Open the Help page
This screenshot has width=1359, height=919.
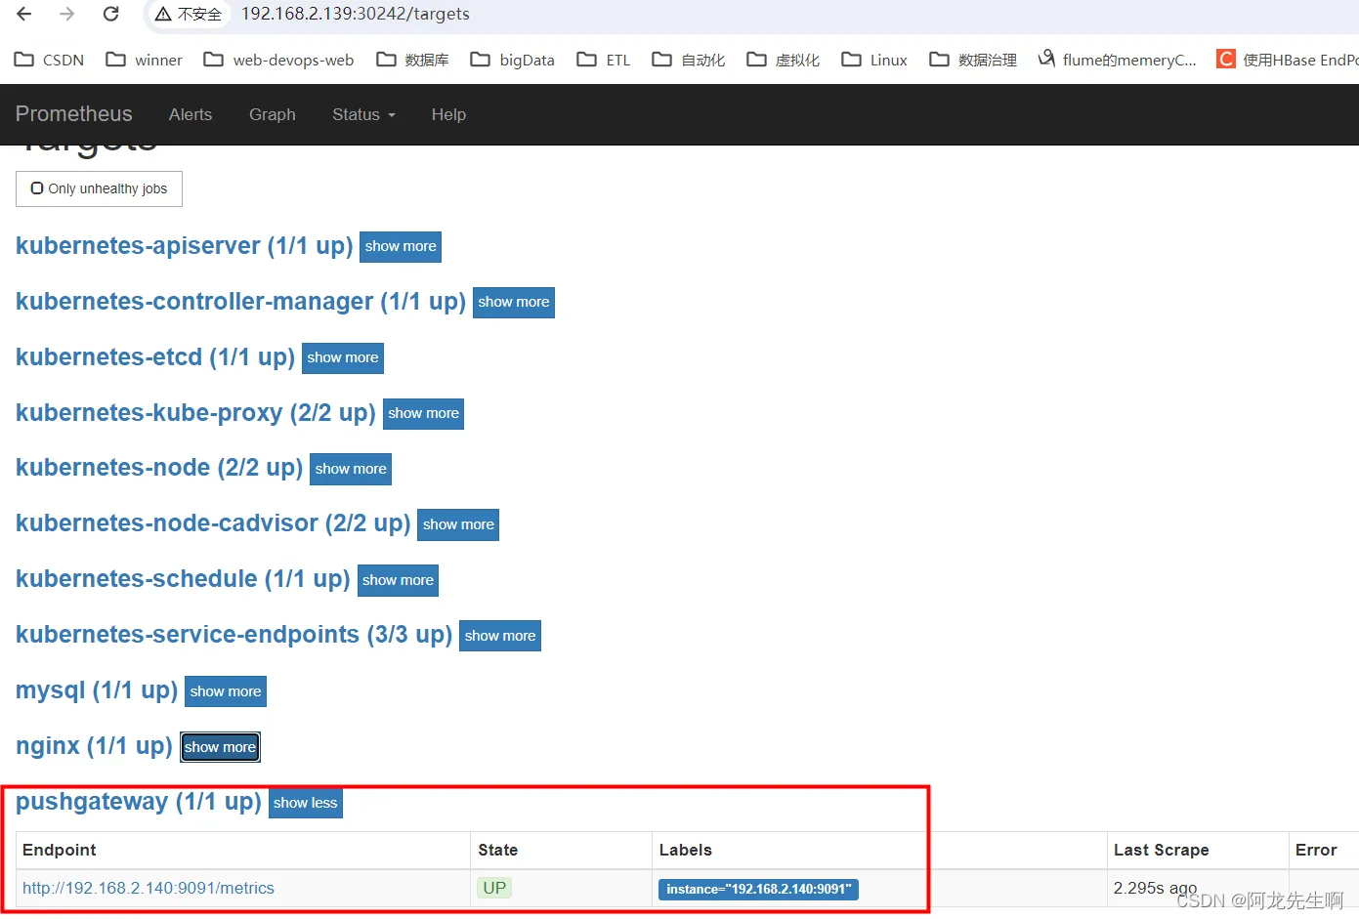[448, 114]
